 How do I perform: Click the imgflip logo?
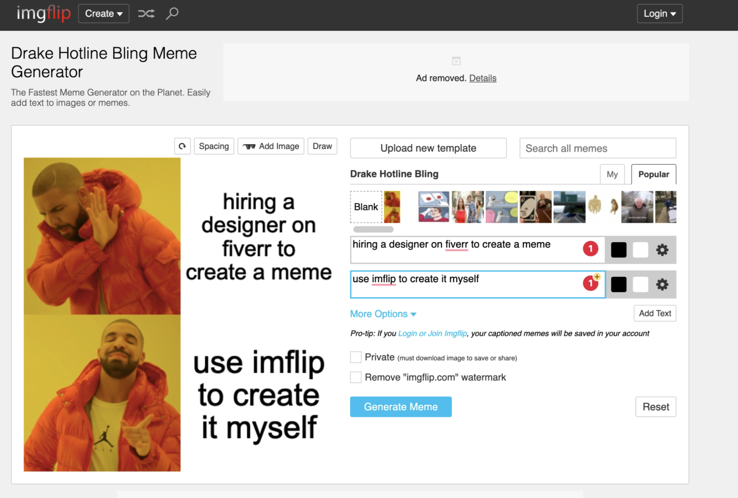(43, 14)
